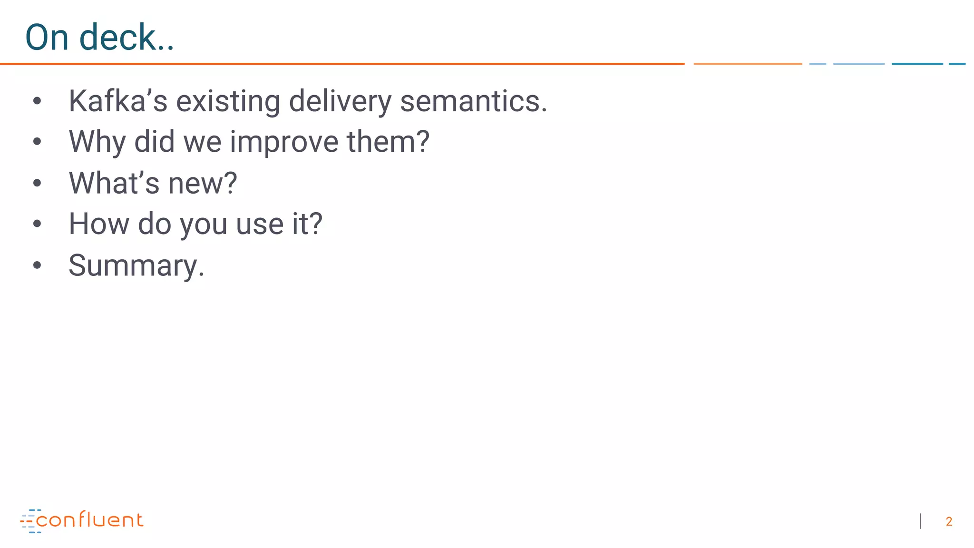Click the bullet dot before Summary
The height and width of the screenshot is (548, 974).
37,265
